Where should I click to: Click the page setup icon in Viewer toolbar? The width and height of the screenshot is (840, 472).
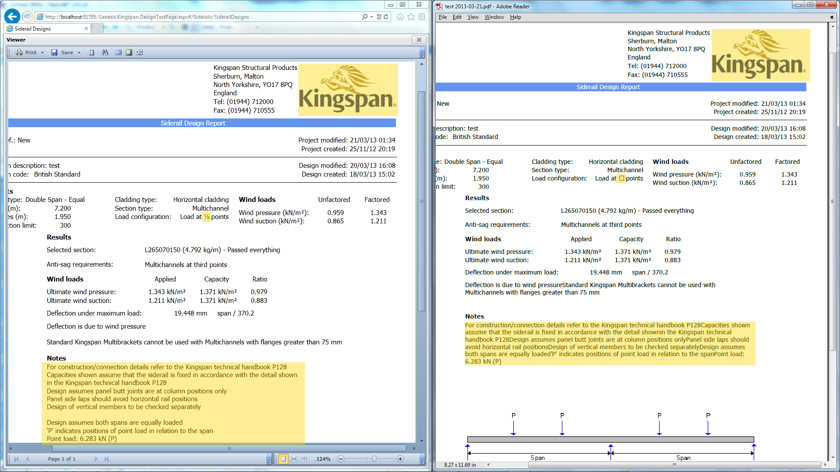[92, 52]
